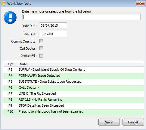Click the Time Due field

click(53, 34)
